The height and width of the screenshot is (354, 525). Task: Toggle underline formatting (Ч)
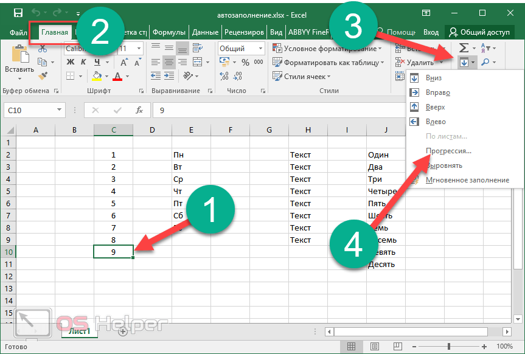95,62
